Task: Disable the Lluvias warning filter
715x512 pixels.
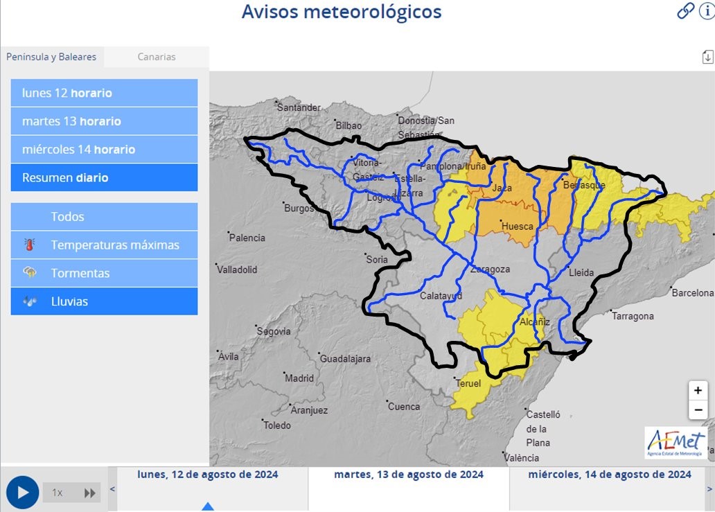Action: coord(104,301)
